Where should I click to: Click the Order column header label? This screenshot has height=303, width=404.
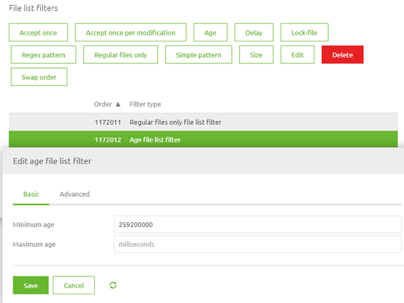[x=103, y=104]
